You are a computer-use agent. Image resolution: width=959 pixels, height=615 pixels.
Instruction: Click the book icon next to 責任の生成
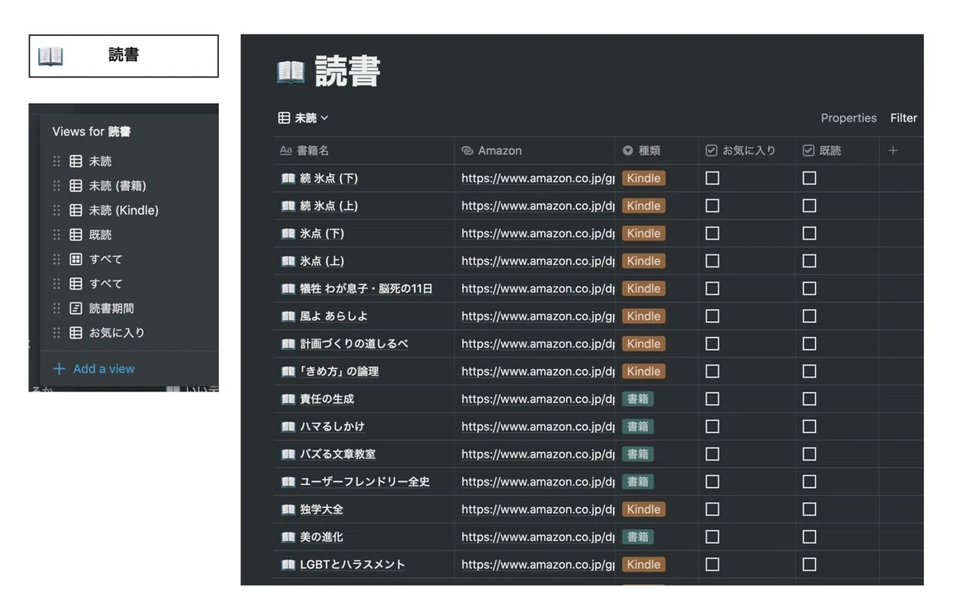[288, 399]
